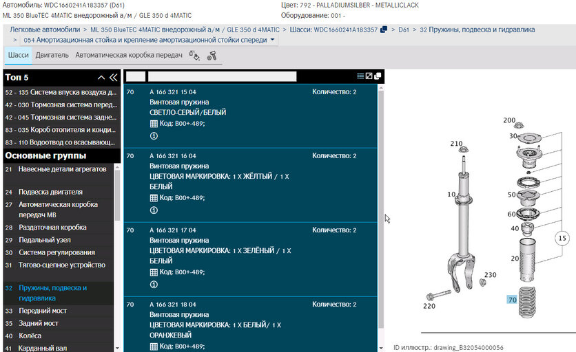
Task: Click callout 10 on the shock absorber drawing
Action: click(x=451, y=195)
